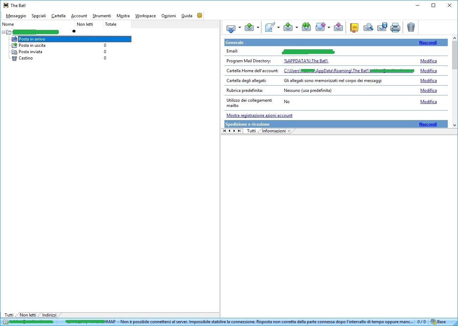The image size is (458, 326).
Task: Click the Totale column header
Action: [117, 24]
